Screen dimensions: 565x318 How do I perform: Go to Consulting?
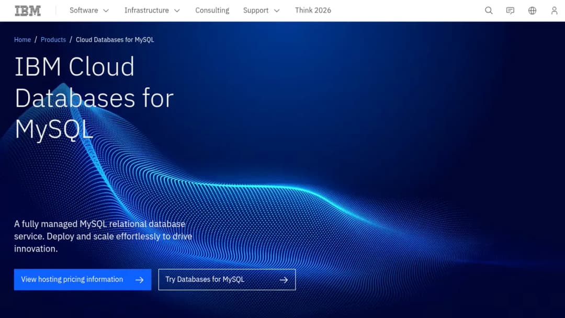[212, 10]
